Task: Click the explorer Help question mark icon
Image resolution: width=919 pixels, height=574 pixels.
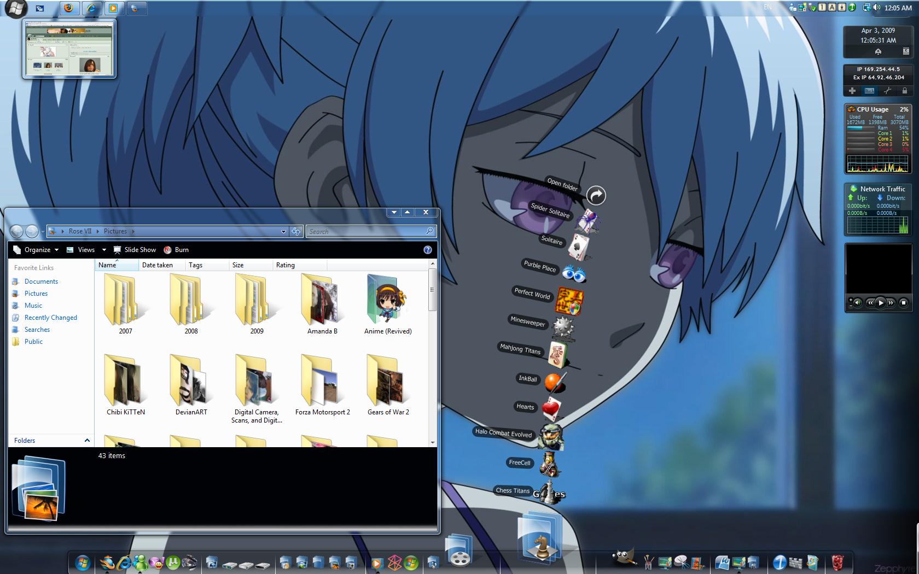Action: [428, 250]
